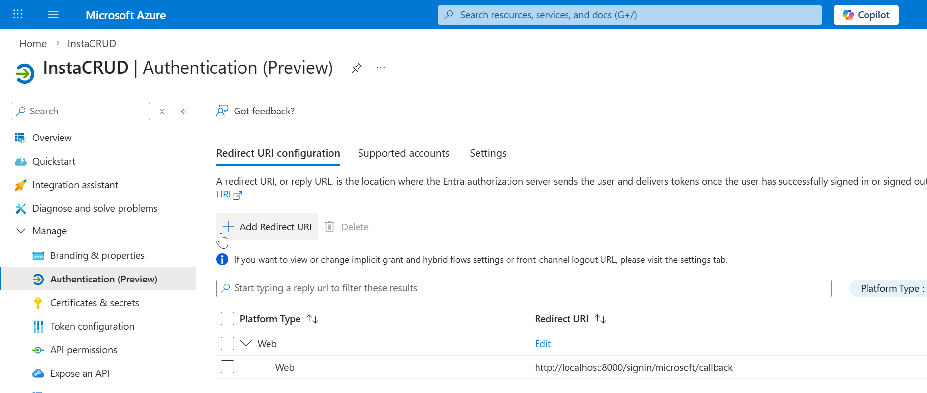This screenshot has width=927, height=393.
Task: Collapse the sidebar with double chevron
Action: click(x=184, y=112)
